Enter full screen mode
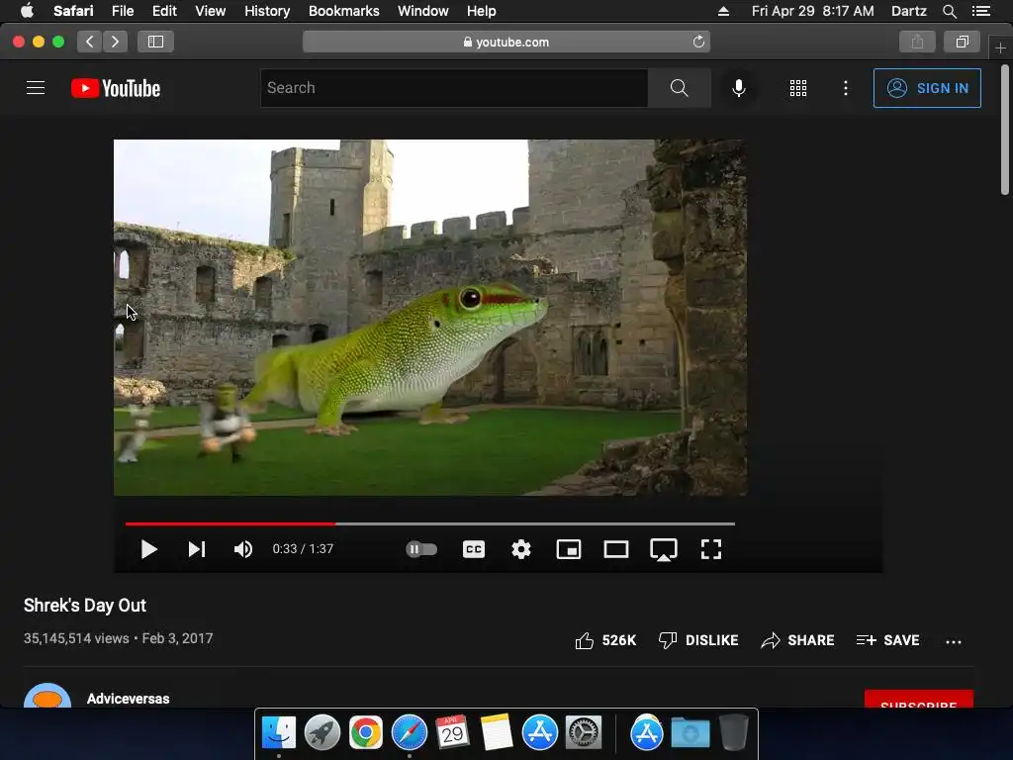 [x=711, y=549]
